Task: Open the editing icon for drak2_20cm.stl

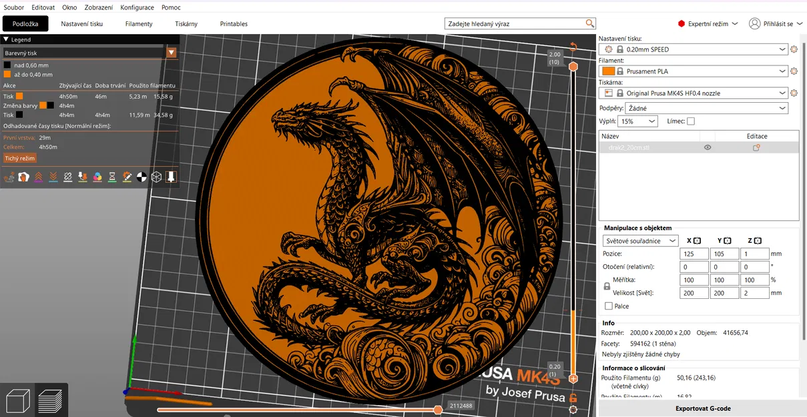Action: point(756,147)
